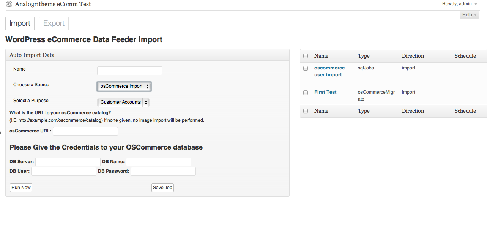Image resolution: width=487 pixels, height=246 pixels.
Task: Click the DB Password input field
Action: coord(163,172)
